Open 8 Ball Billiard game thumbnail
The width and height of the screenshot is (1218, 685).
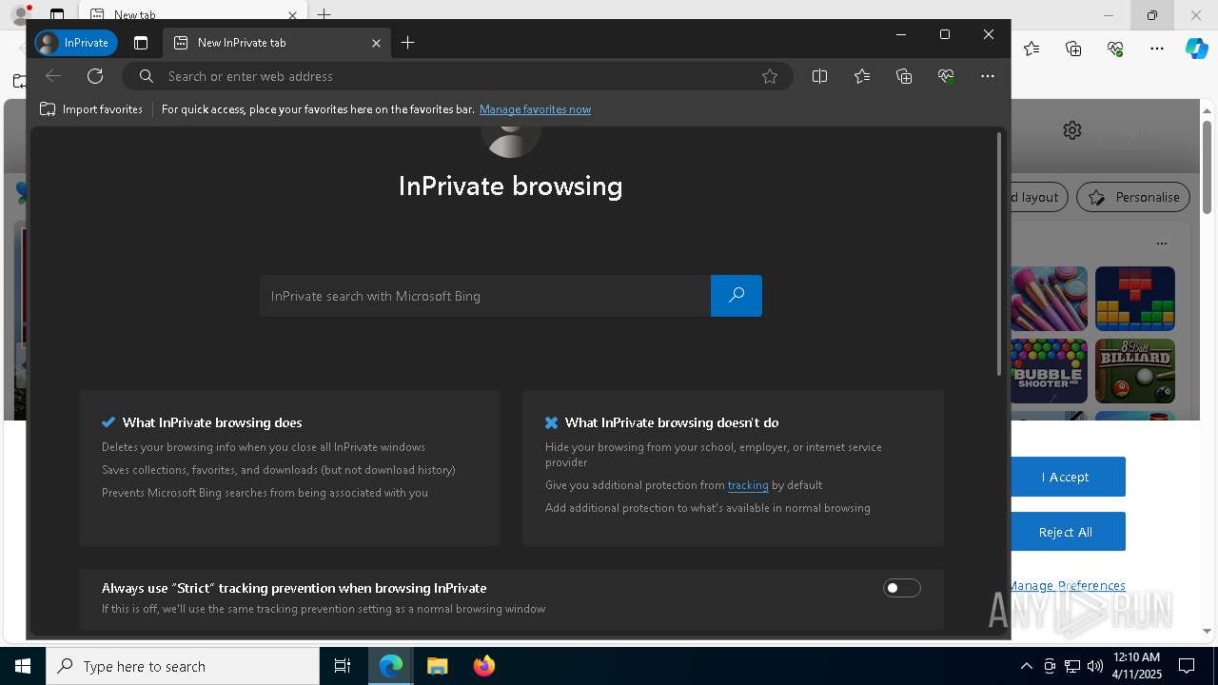1134,371
